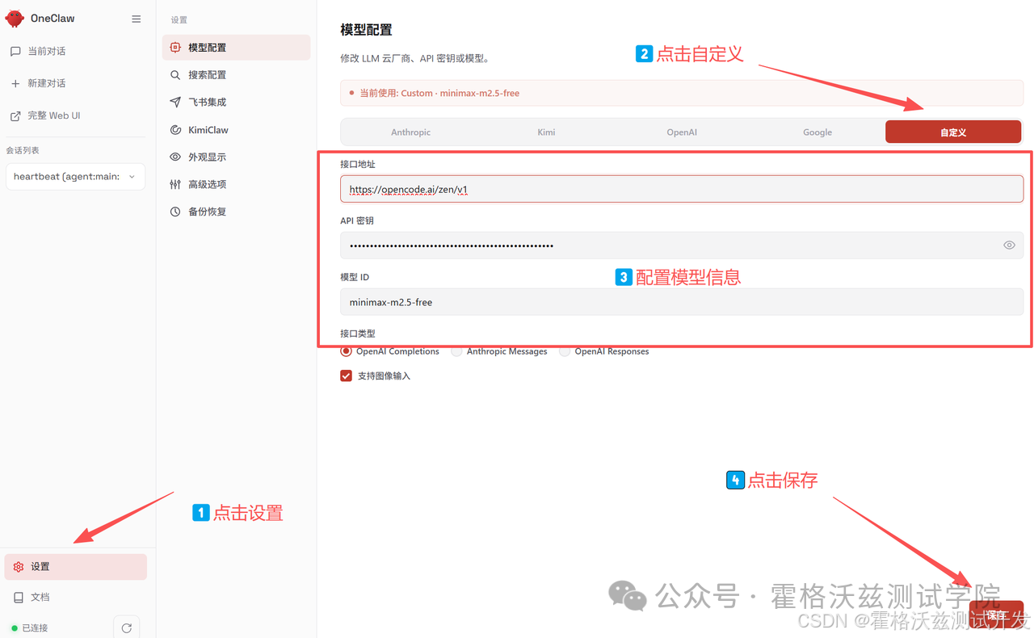Click the red 保存 button
1034x638 pixels.
(996, 615)
